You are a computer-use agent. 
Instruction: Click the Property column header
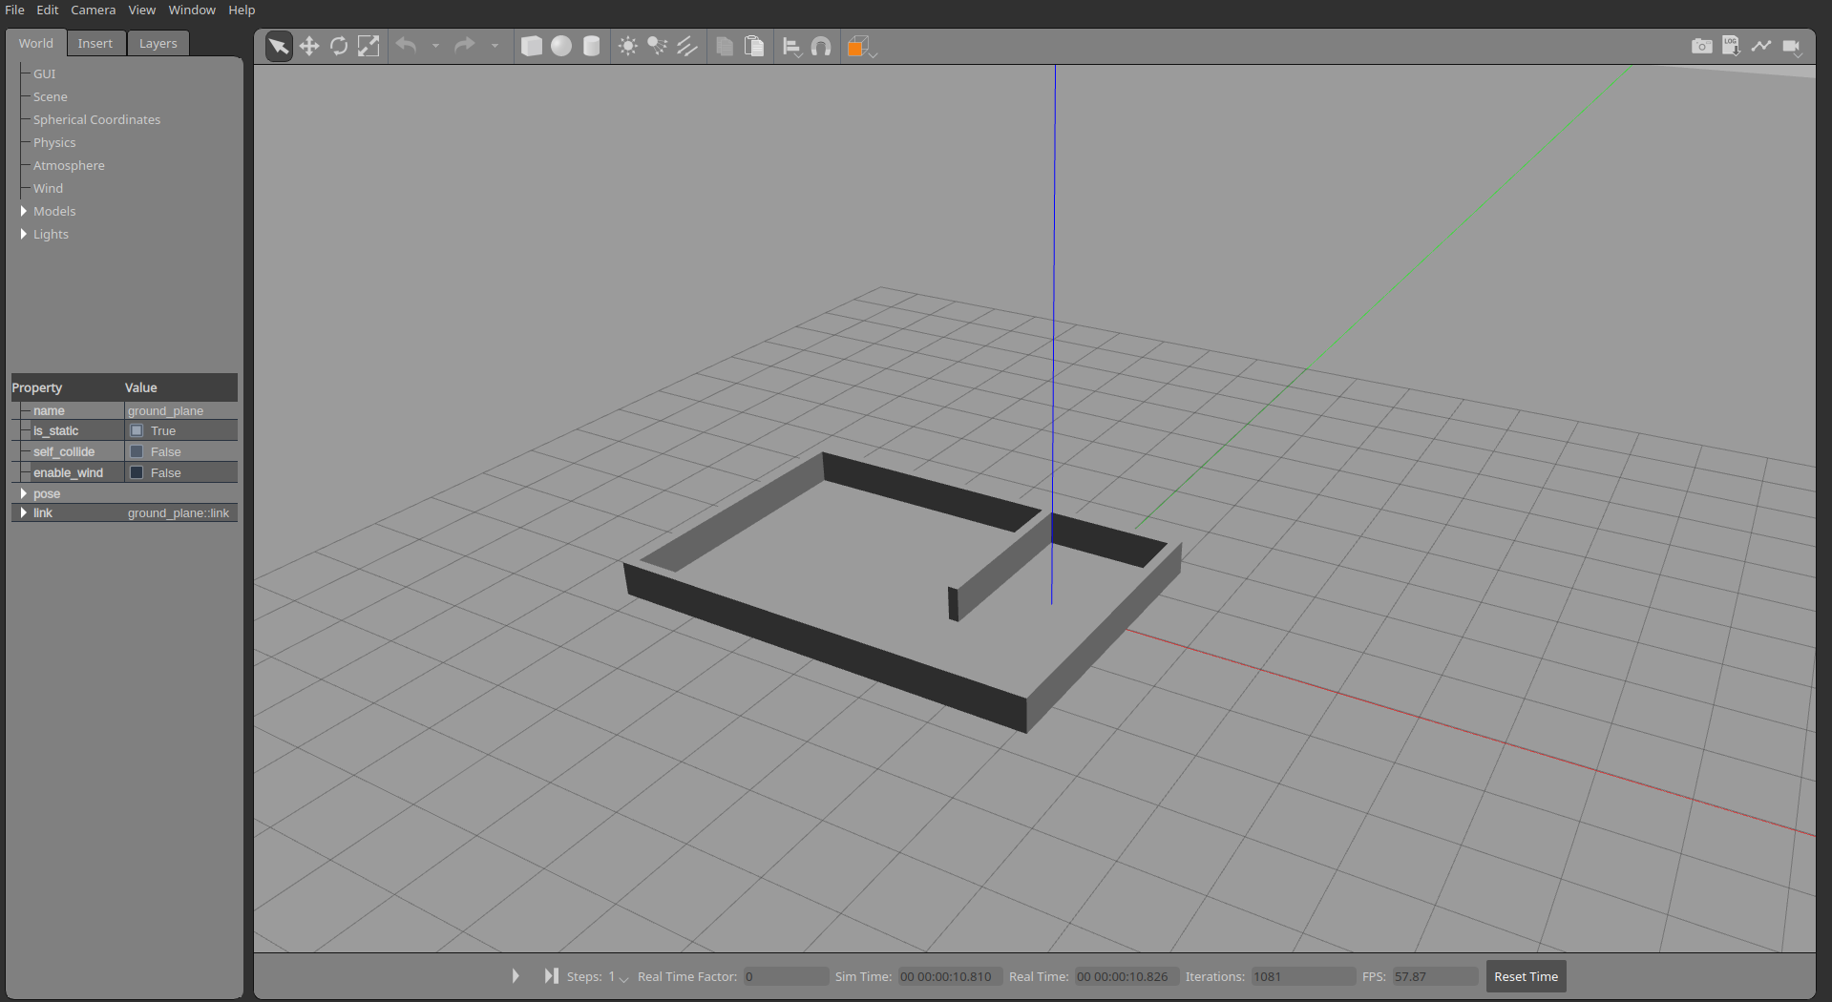coord(67,387)
